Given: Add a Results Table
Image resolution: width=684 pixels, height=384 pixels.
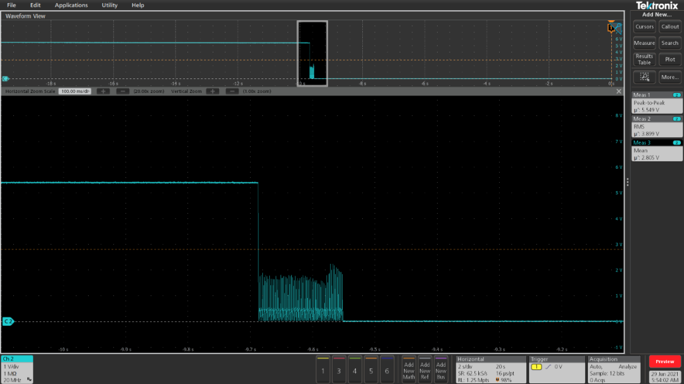Looking at the screenshot, I should point(644,59).
